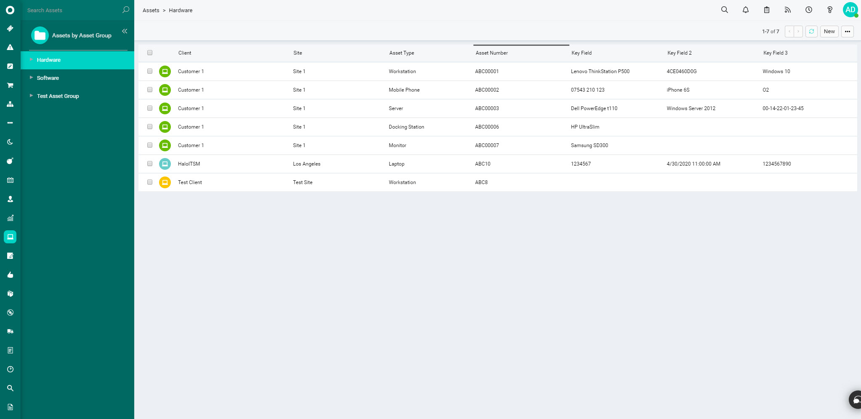Collapse the Assets by Asset Group panel
The width and height of the screenshot is (861, 419).
tap(125, 31)
